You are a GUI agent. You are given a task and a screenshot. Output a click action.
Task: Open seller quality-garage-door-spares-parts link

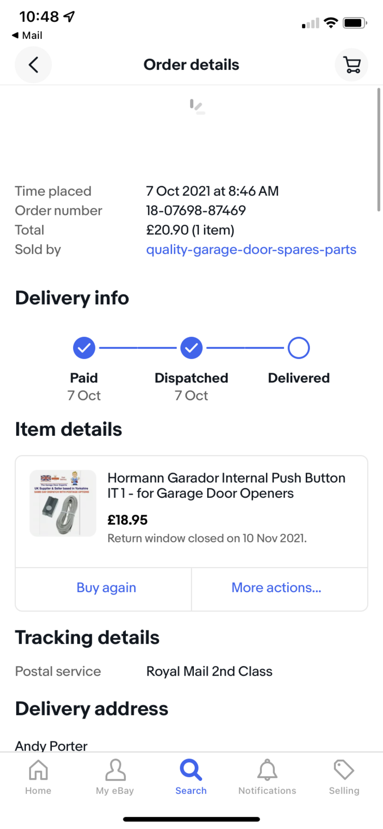[251, 249]
